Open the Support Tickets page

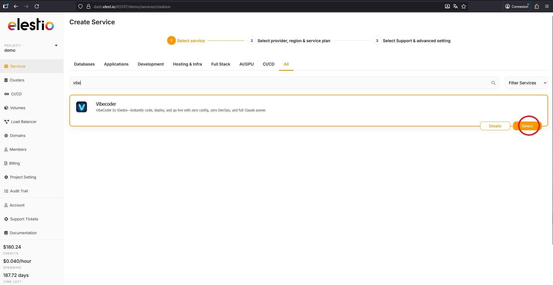coord(24,219)
